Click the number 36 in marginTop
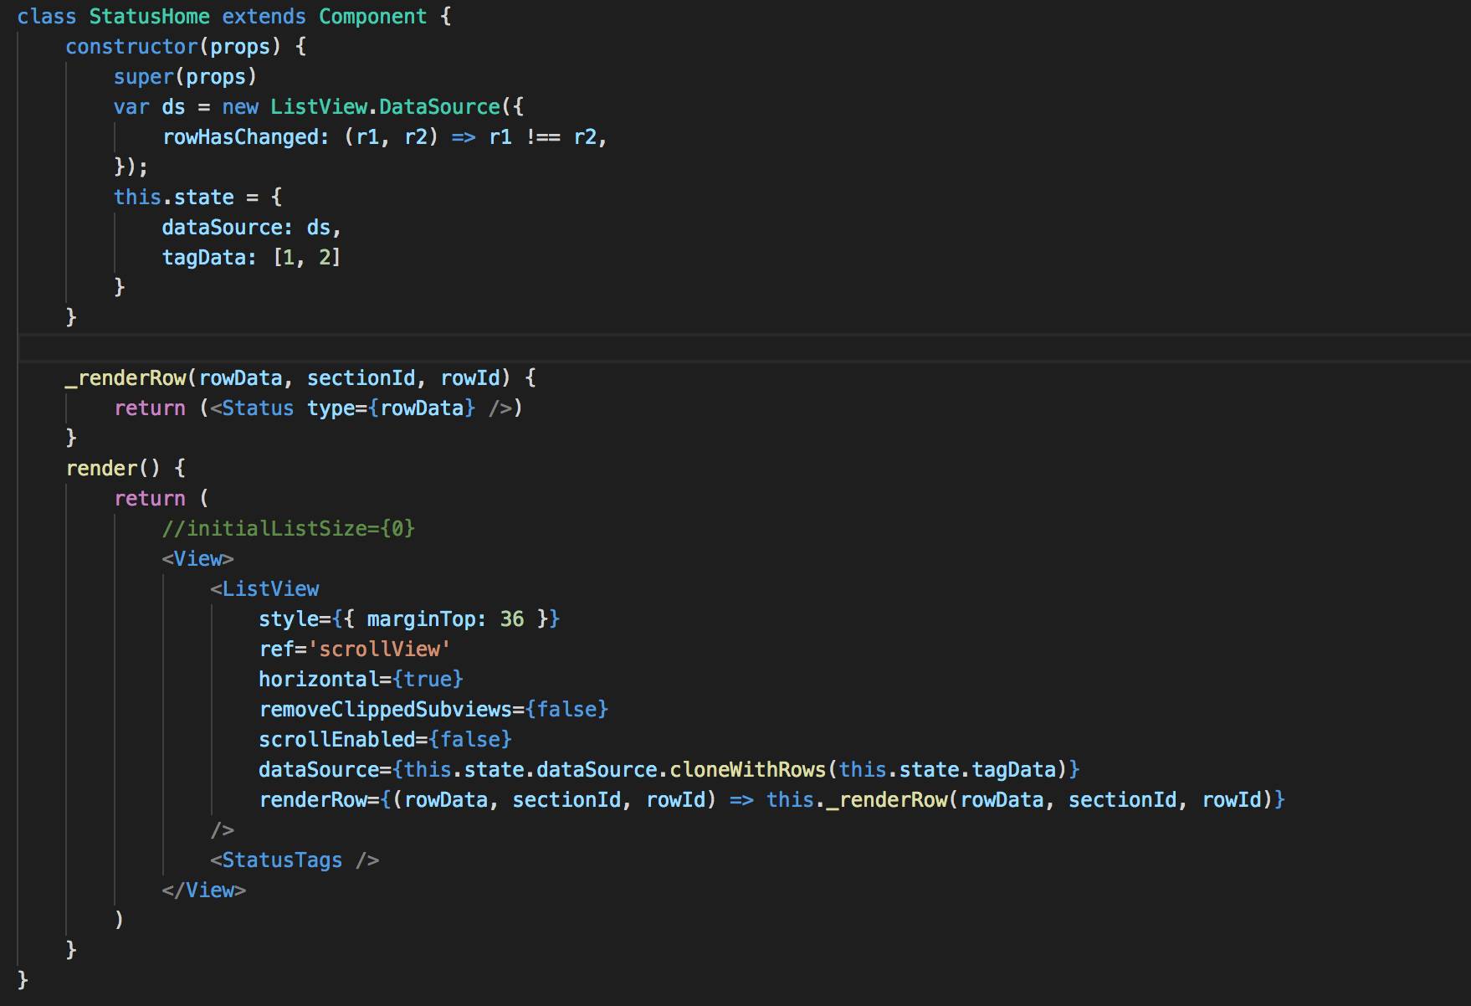Image resolution: width=1471 pixels, height=1006 pixels. pyautogui.click(x=512, y=619)
